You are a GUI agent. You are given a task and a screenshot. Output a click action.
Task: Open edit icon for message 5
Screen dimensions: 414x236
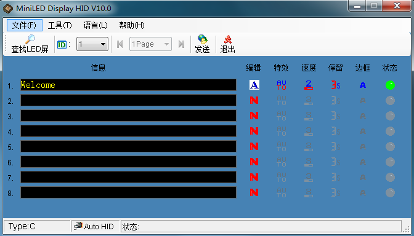[254, 146]
